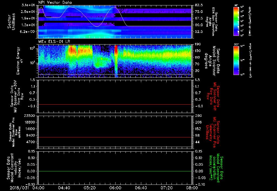Click the 9400 scanner position tick label
Viewport: 277px width, 191px height.
pyautogui.click(x=31, y=135)
